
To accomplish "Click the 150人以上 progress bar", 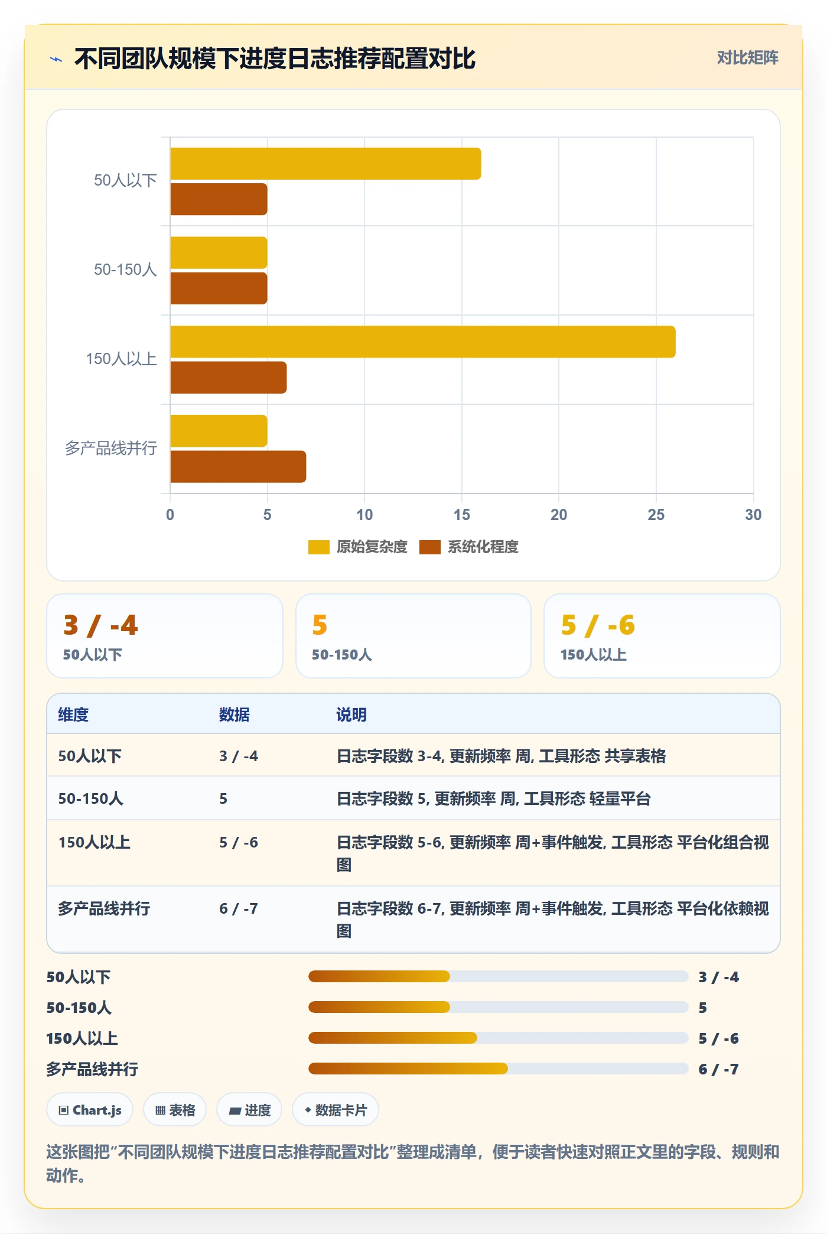I will coord(498,1038).
